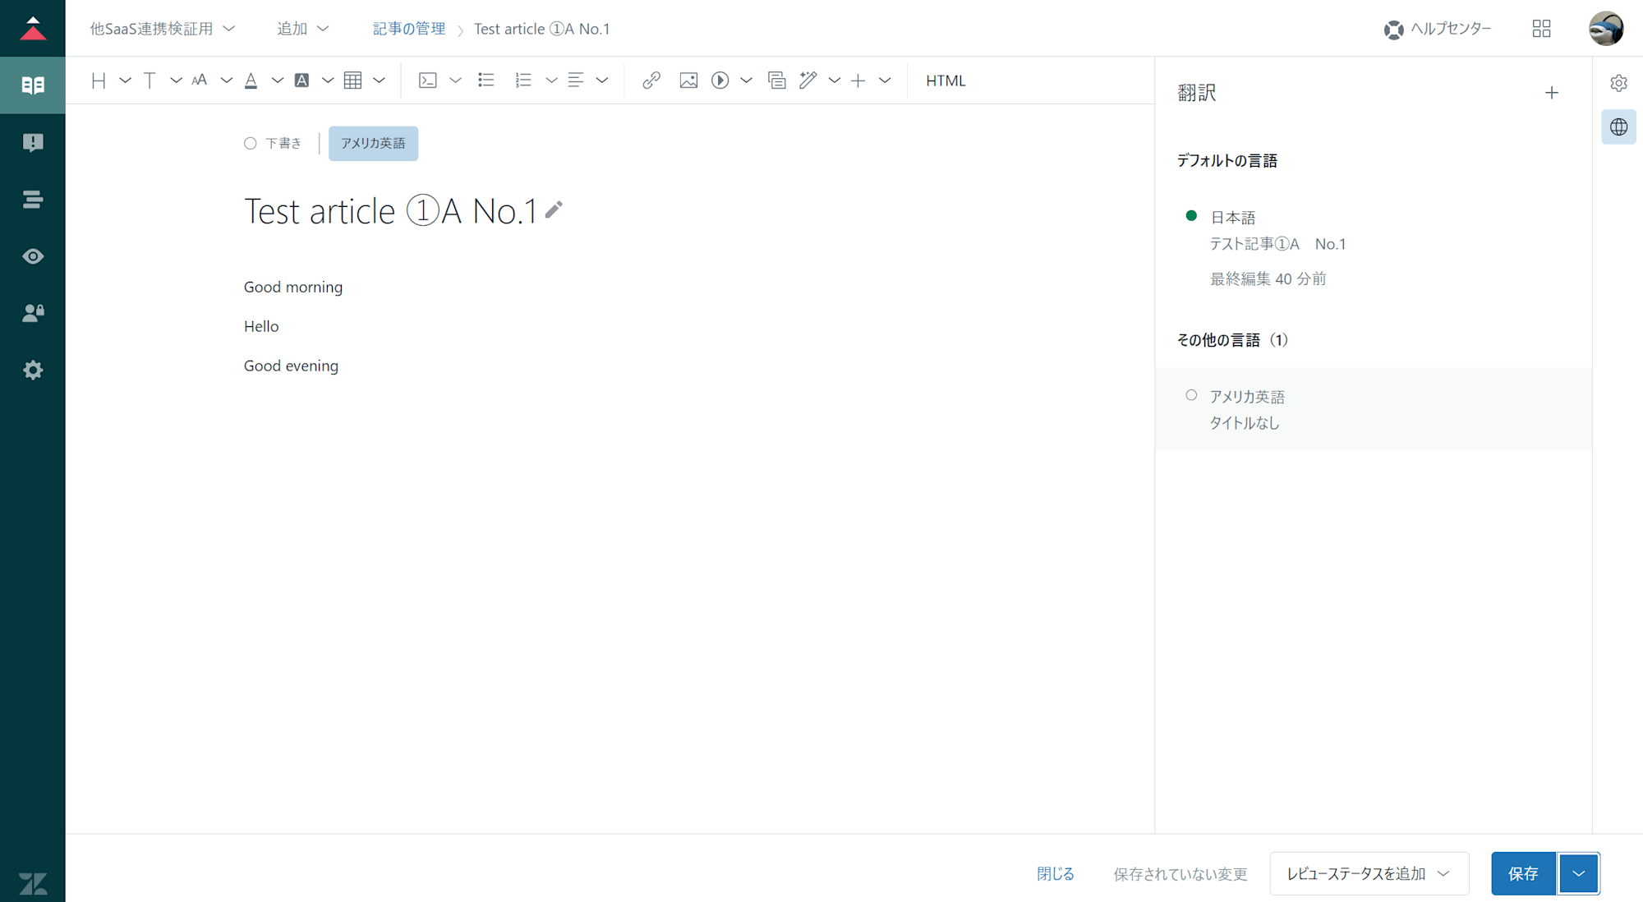Open the user profile avatar
The width and height of the screenshot is (1643, 902).
pyautogui.click(x=1606, y=29)
